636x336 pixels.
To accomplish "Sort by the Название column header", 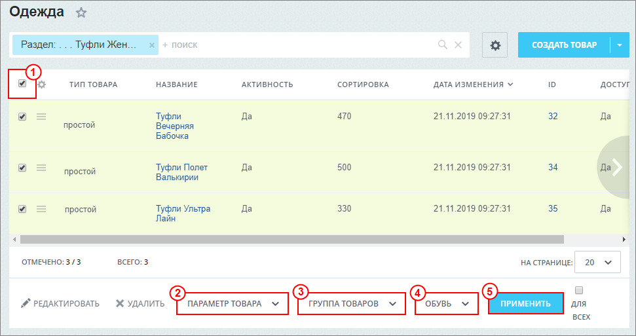I will [x=172, y=84].
